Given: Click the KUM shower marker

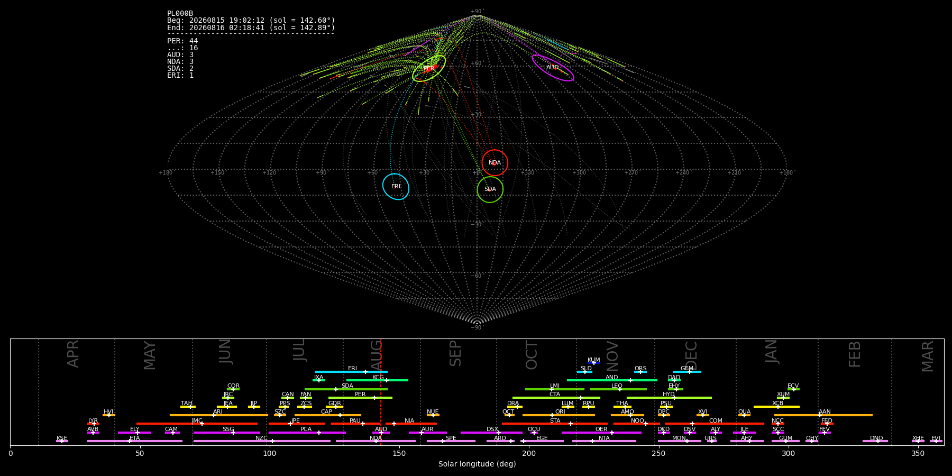Looking at the screenshot, I should 594,363.
